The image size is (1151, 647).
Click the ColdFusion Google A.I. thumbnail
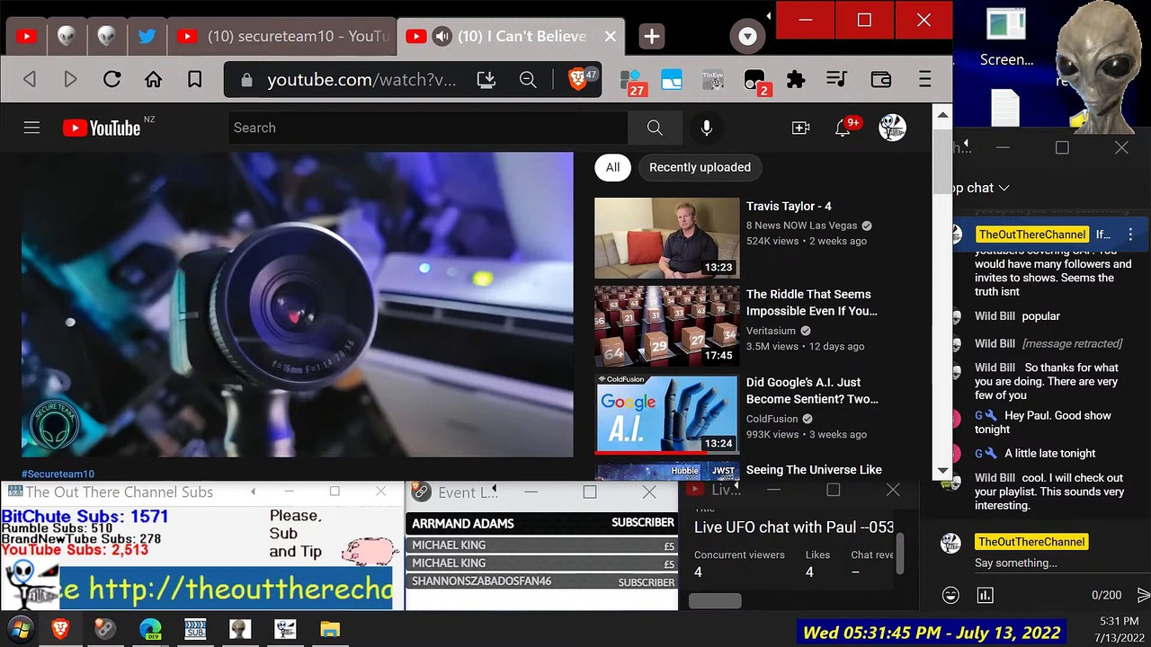[x=666, y=413]
